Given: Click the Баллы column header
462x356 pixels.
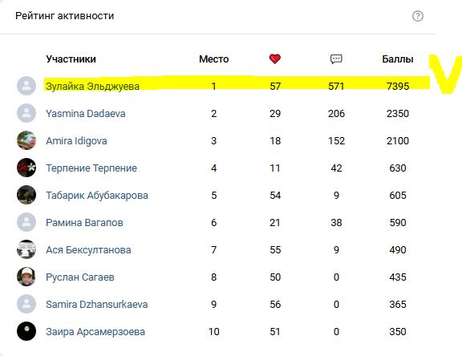Looking at the screenshot, I should (x=398, y=59).
